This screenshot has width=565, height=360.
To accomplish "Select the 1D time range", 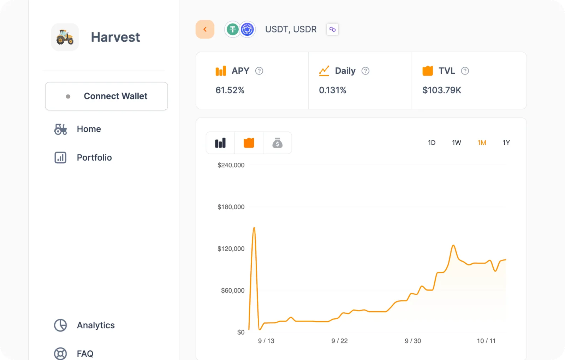I will (x=432, y=143).
